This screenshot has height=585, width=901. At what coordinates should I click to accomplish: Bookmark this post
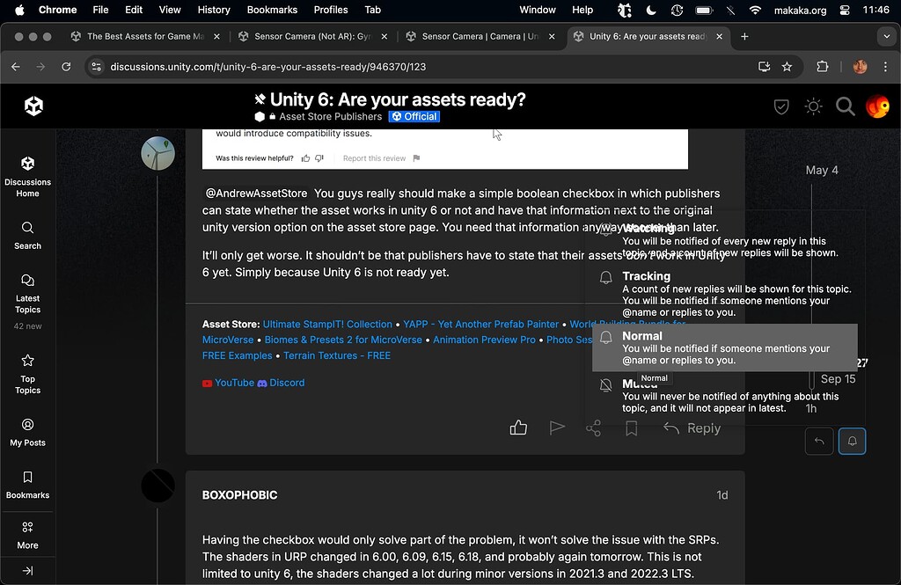pos(632,428)
